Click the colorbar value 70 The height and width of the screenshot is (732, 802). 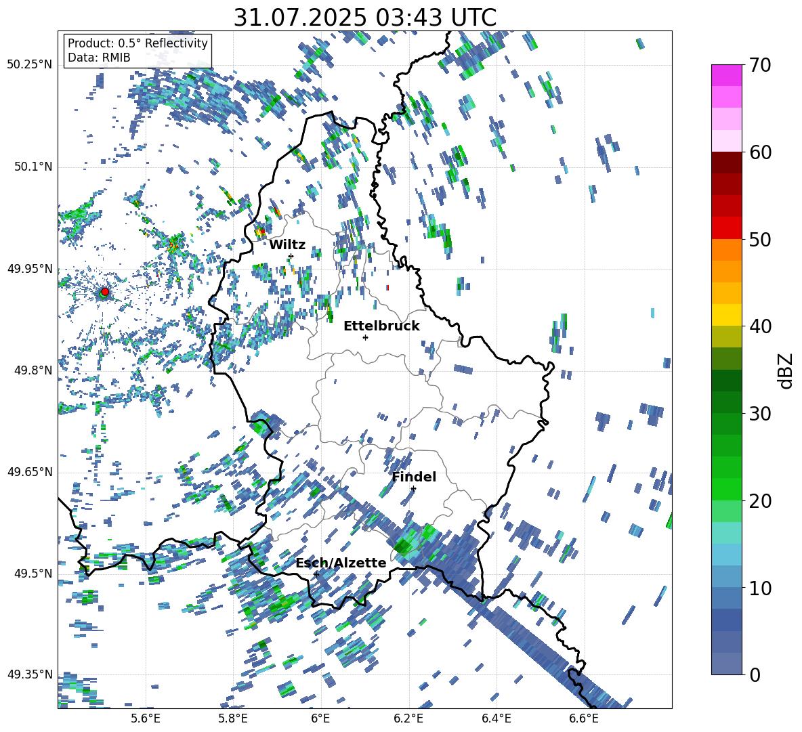click(x=760, y=65)
